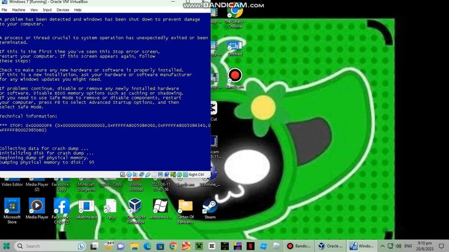Open the VirtualBox Help menu
The width and height of the screenshot is (449, 252).
(78, 10)
